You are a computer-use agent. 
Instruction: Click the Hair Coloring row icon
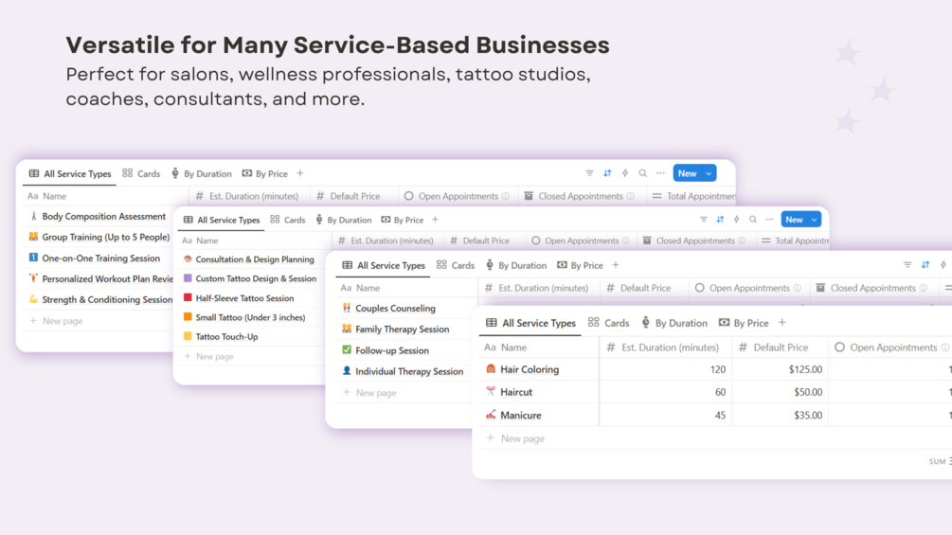[491, 368]
